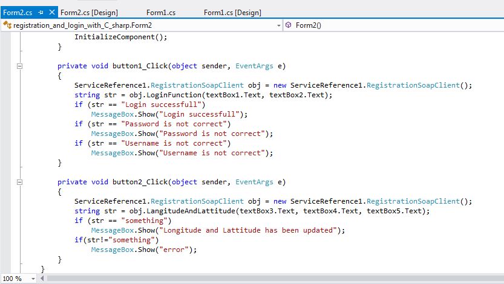Click on the button2_Click method name
Image resolution: width=504 pixels, height=284 pixels.
tap(140, 182)
